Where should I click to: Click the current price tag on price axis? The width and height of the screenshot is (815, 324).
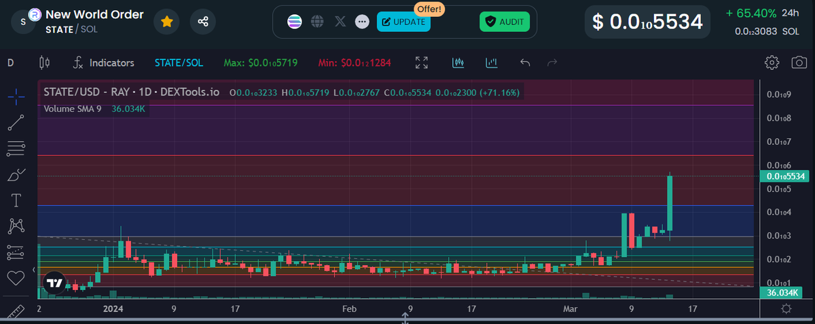pos(785,176)
